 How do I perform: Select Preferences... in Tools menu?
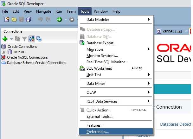pos(116,132)
